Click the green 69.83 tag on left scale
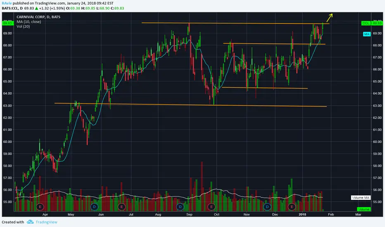Image resolution: width=385 pixels, height=227 pixels. pos(7,23)
